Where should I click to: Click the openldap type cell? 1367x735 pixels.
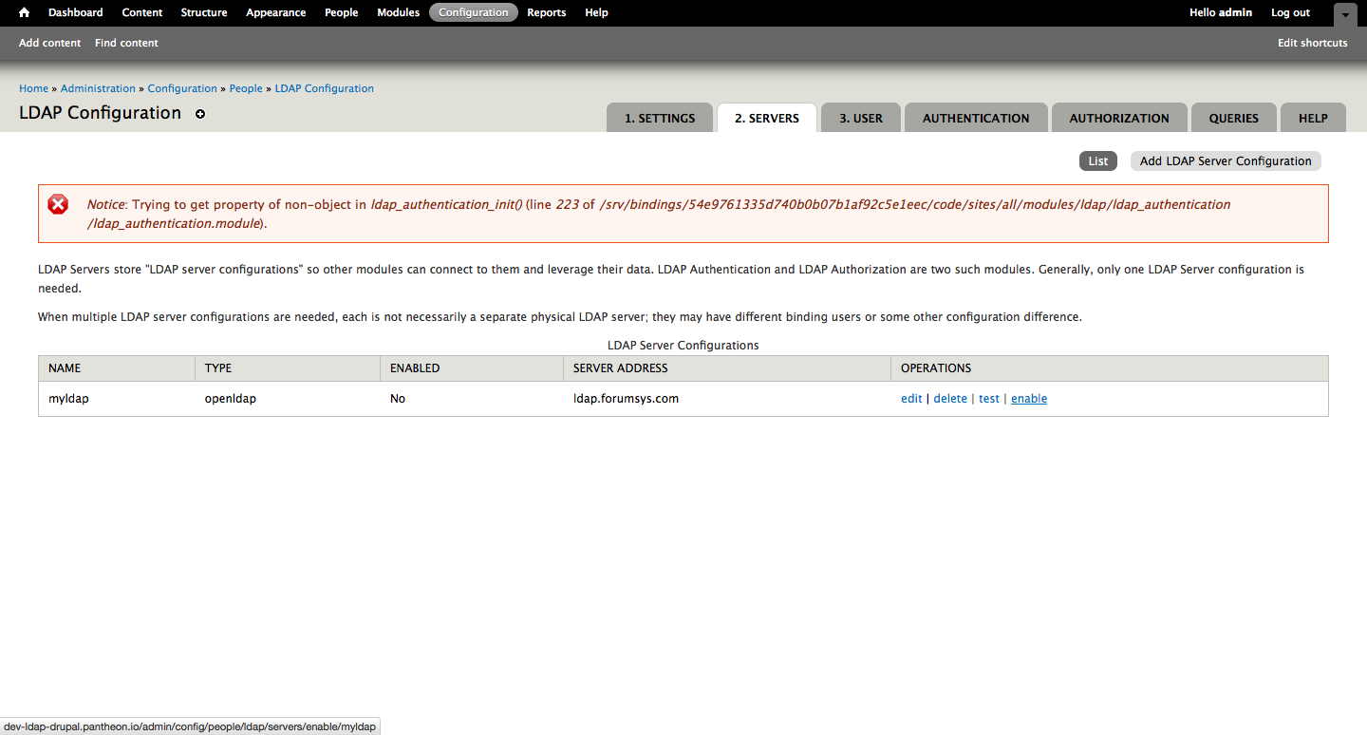(x=288, y=399)
